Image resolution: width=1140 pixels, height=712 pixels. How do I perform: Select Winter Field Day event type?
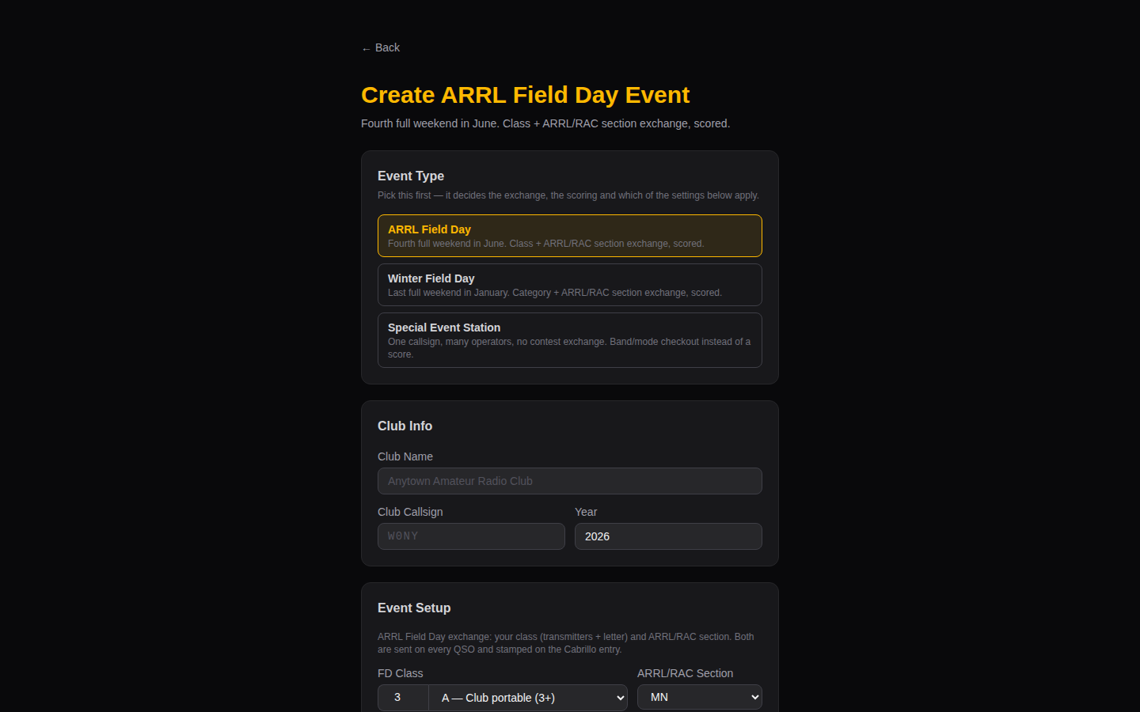[x=570, y=285]
